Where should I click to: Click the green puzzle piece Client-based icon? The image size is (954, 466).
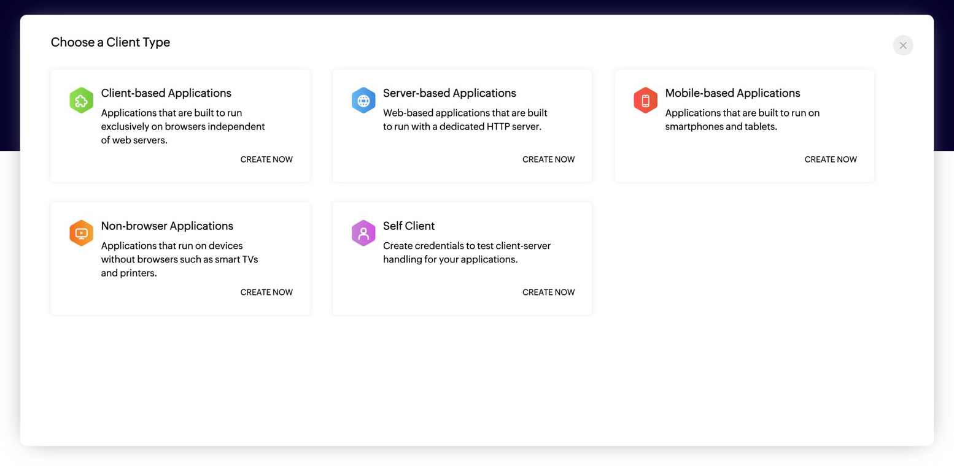click(81, 101)
